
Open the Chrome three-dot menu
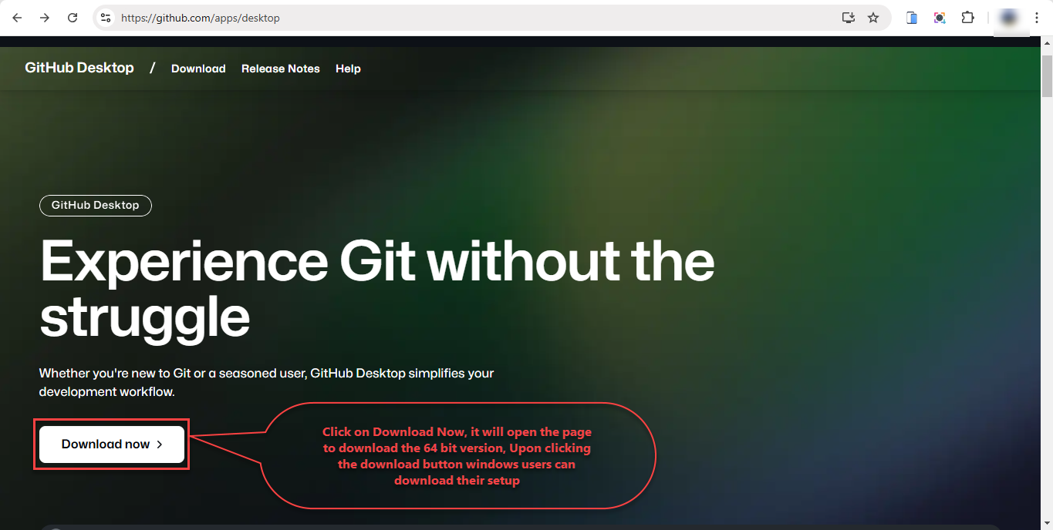pos(1037,17)
